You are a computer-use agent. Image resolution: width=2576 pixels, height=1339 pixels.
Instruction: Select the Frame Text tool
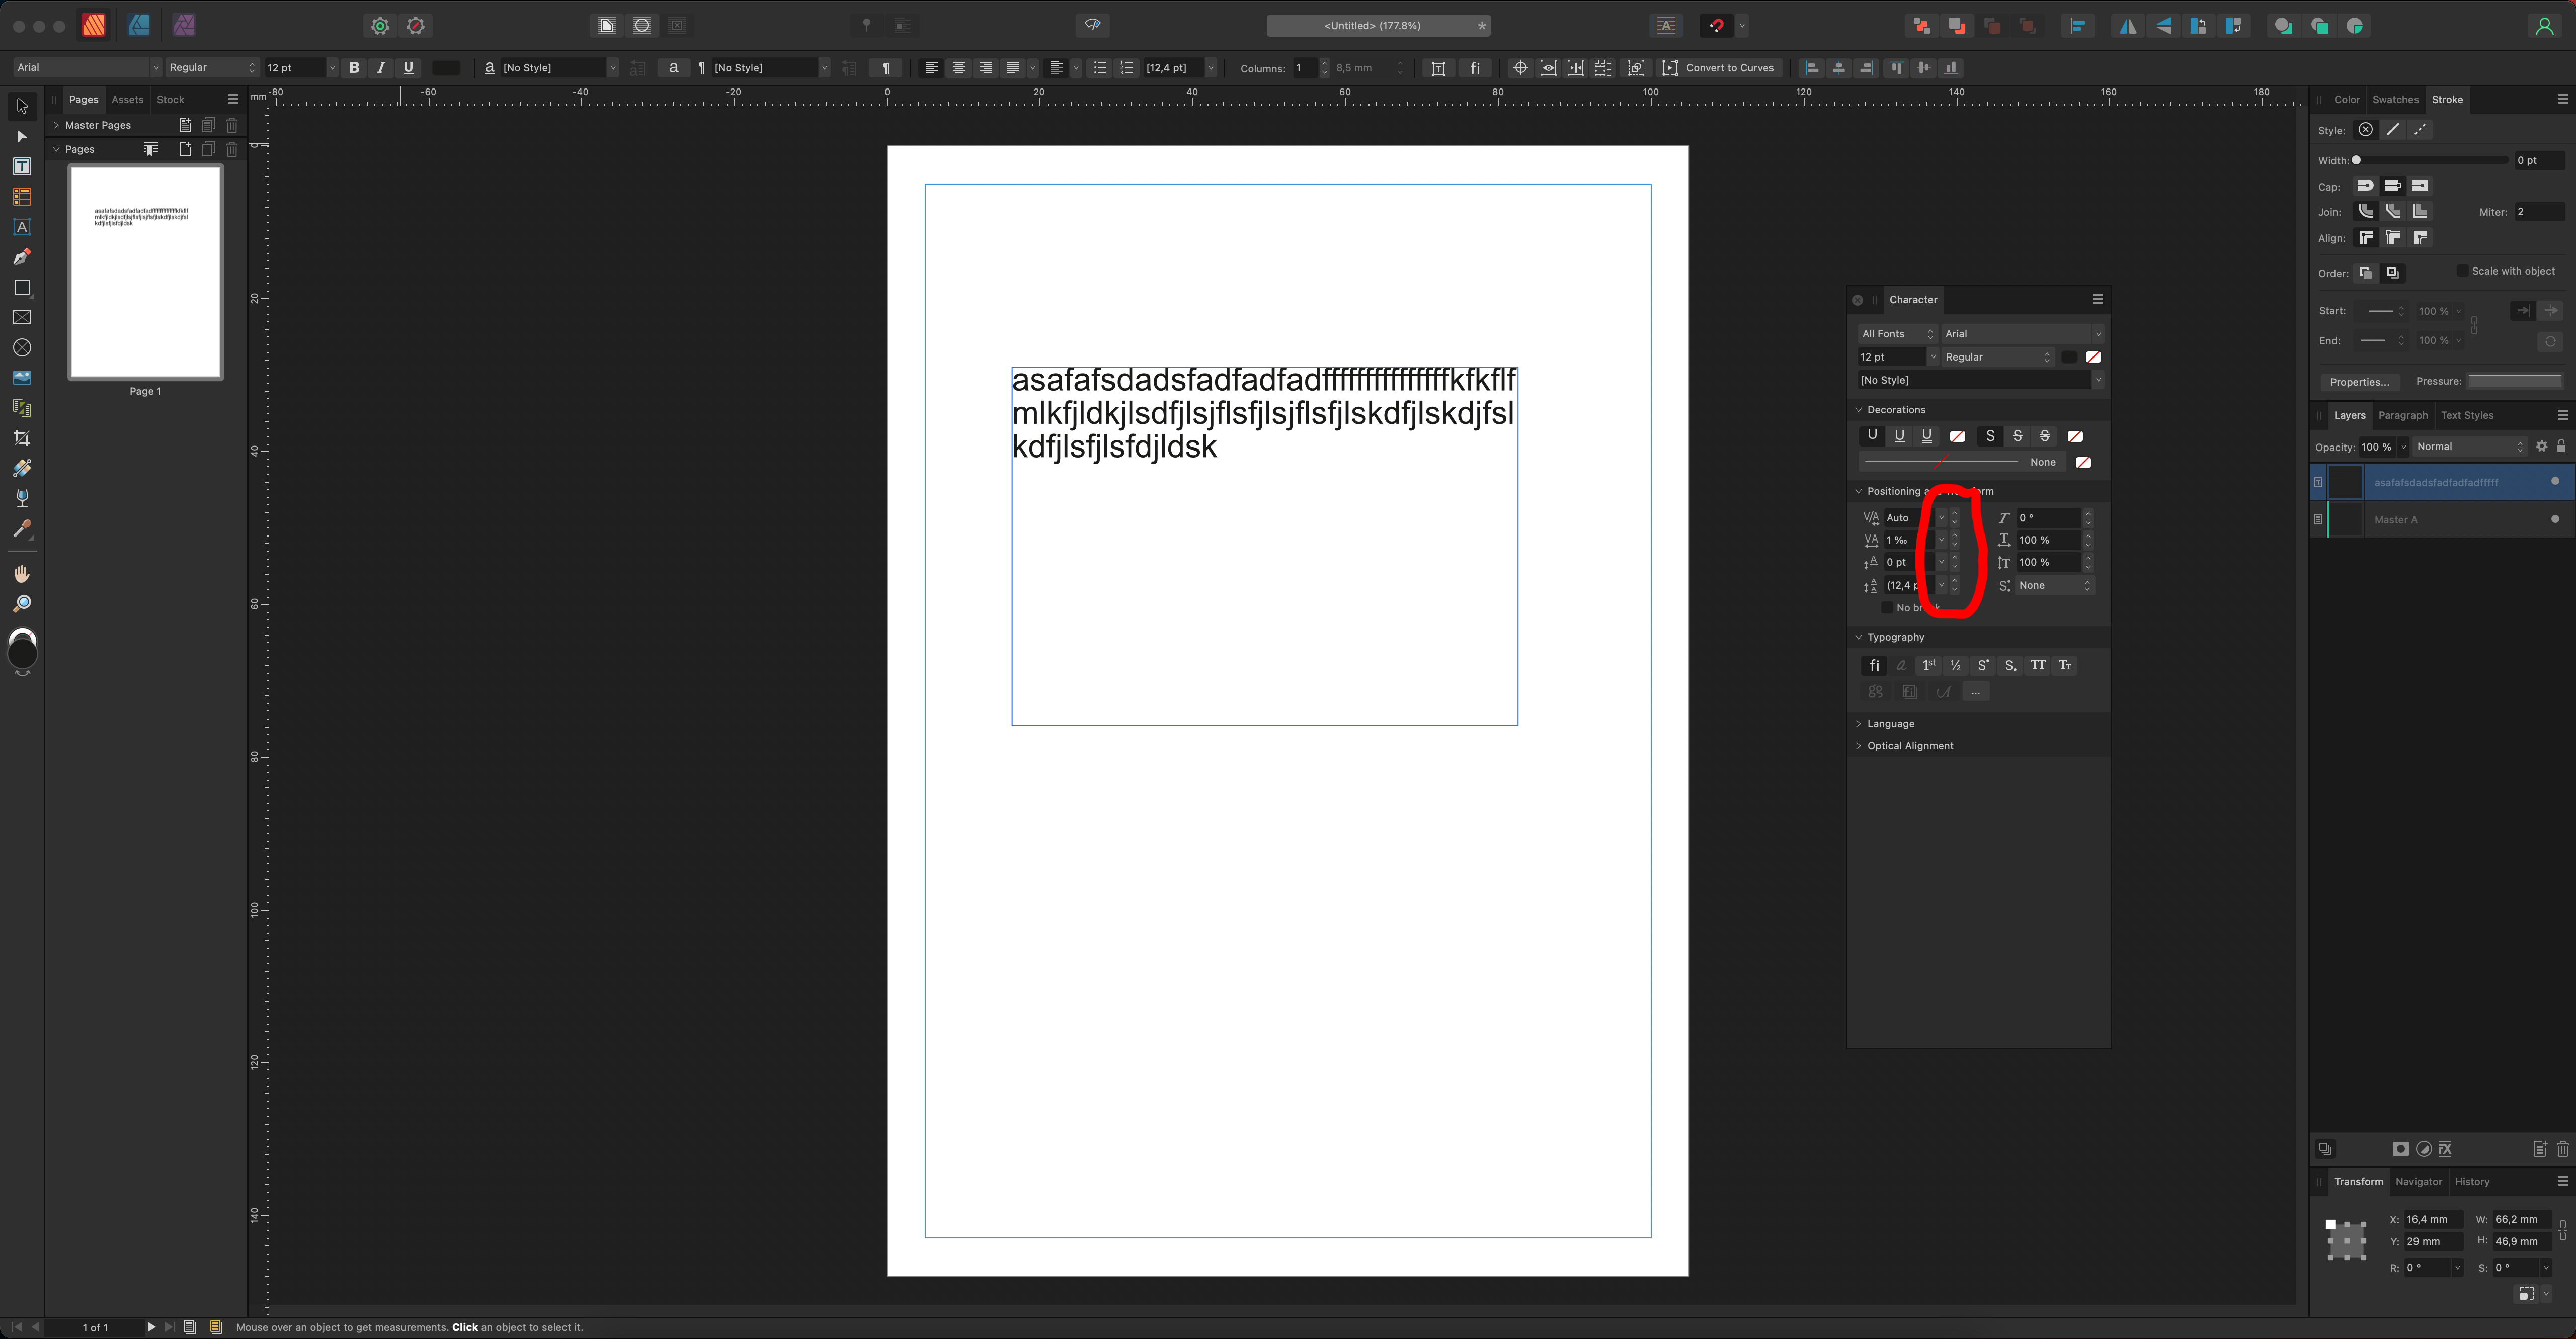22,167
